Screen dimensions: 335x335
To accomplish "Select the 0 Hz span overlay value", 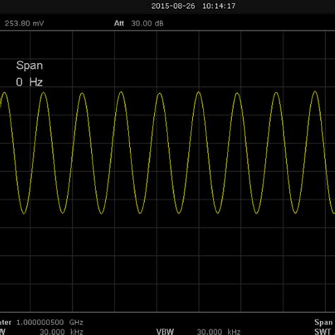I will 29,82.
